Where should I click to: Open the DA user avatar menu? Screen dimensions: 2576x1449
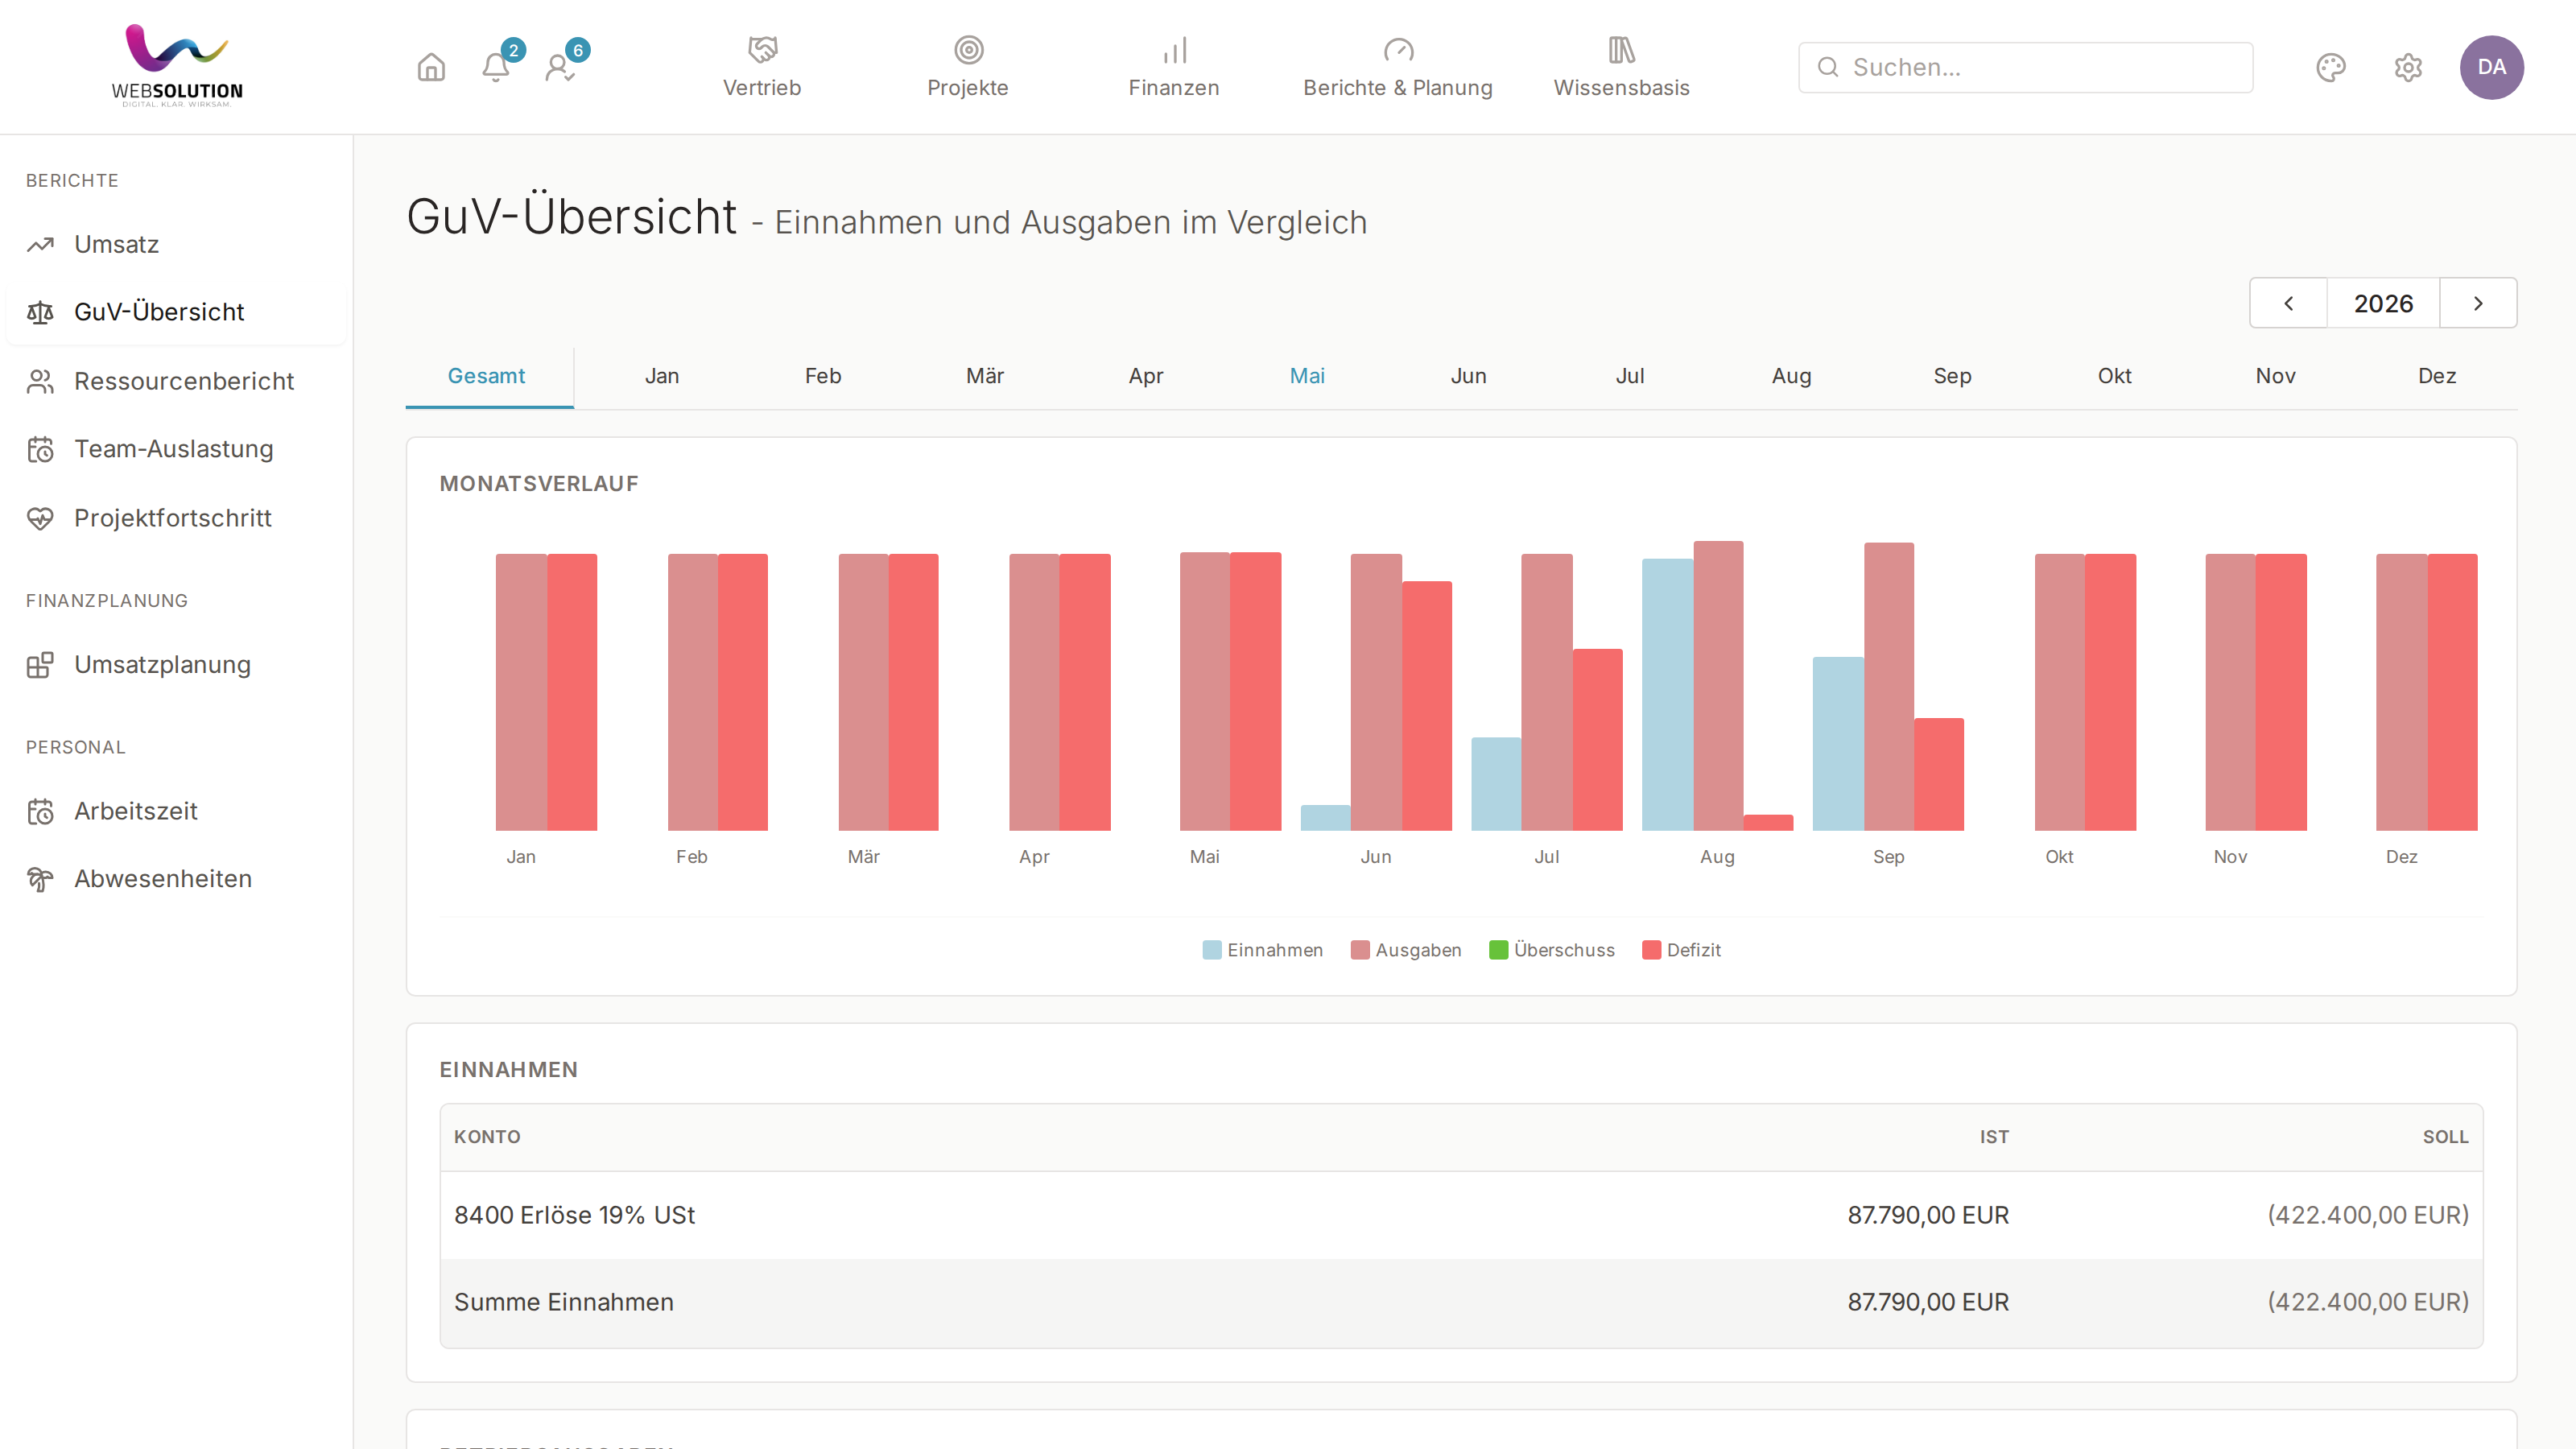(2491, 67)
